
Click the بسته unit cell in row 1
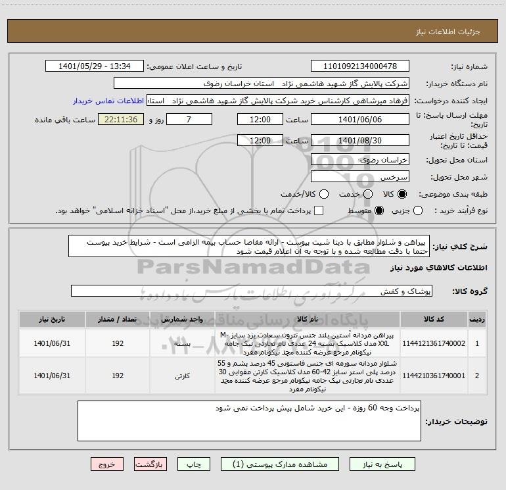tap(182, 344)
